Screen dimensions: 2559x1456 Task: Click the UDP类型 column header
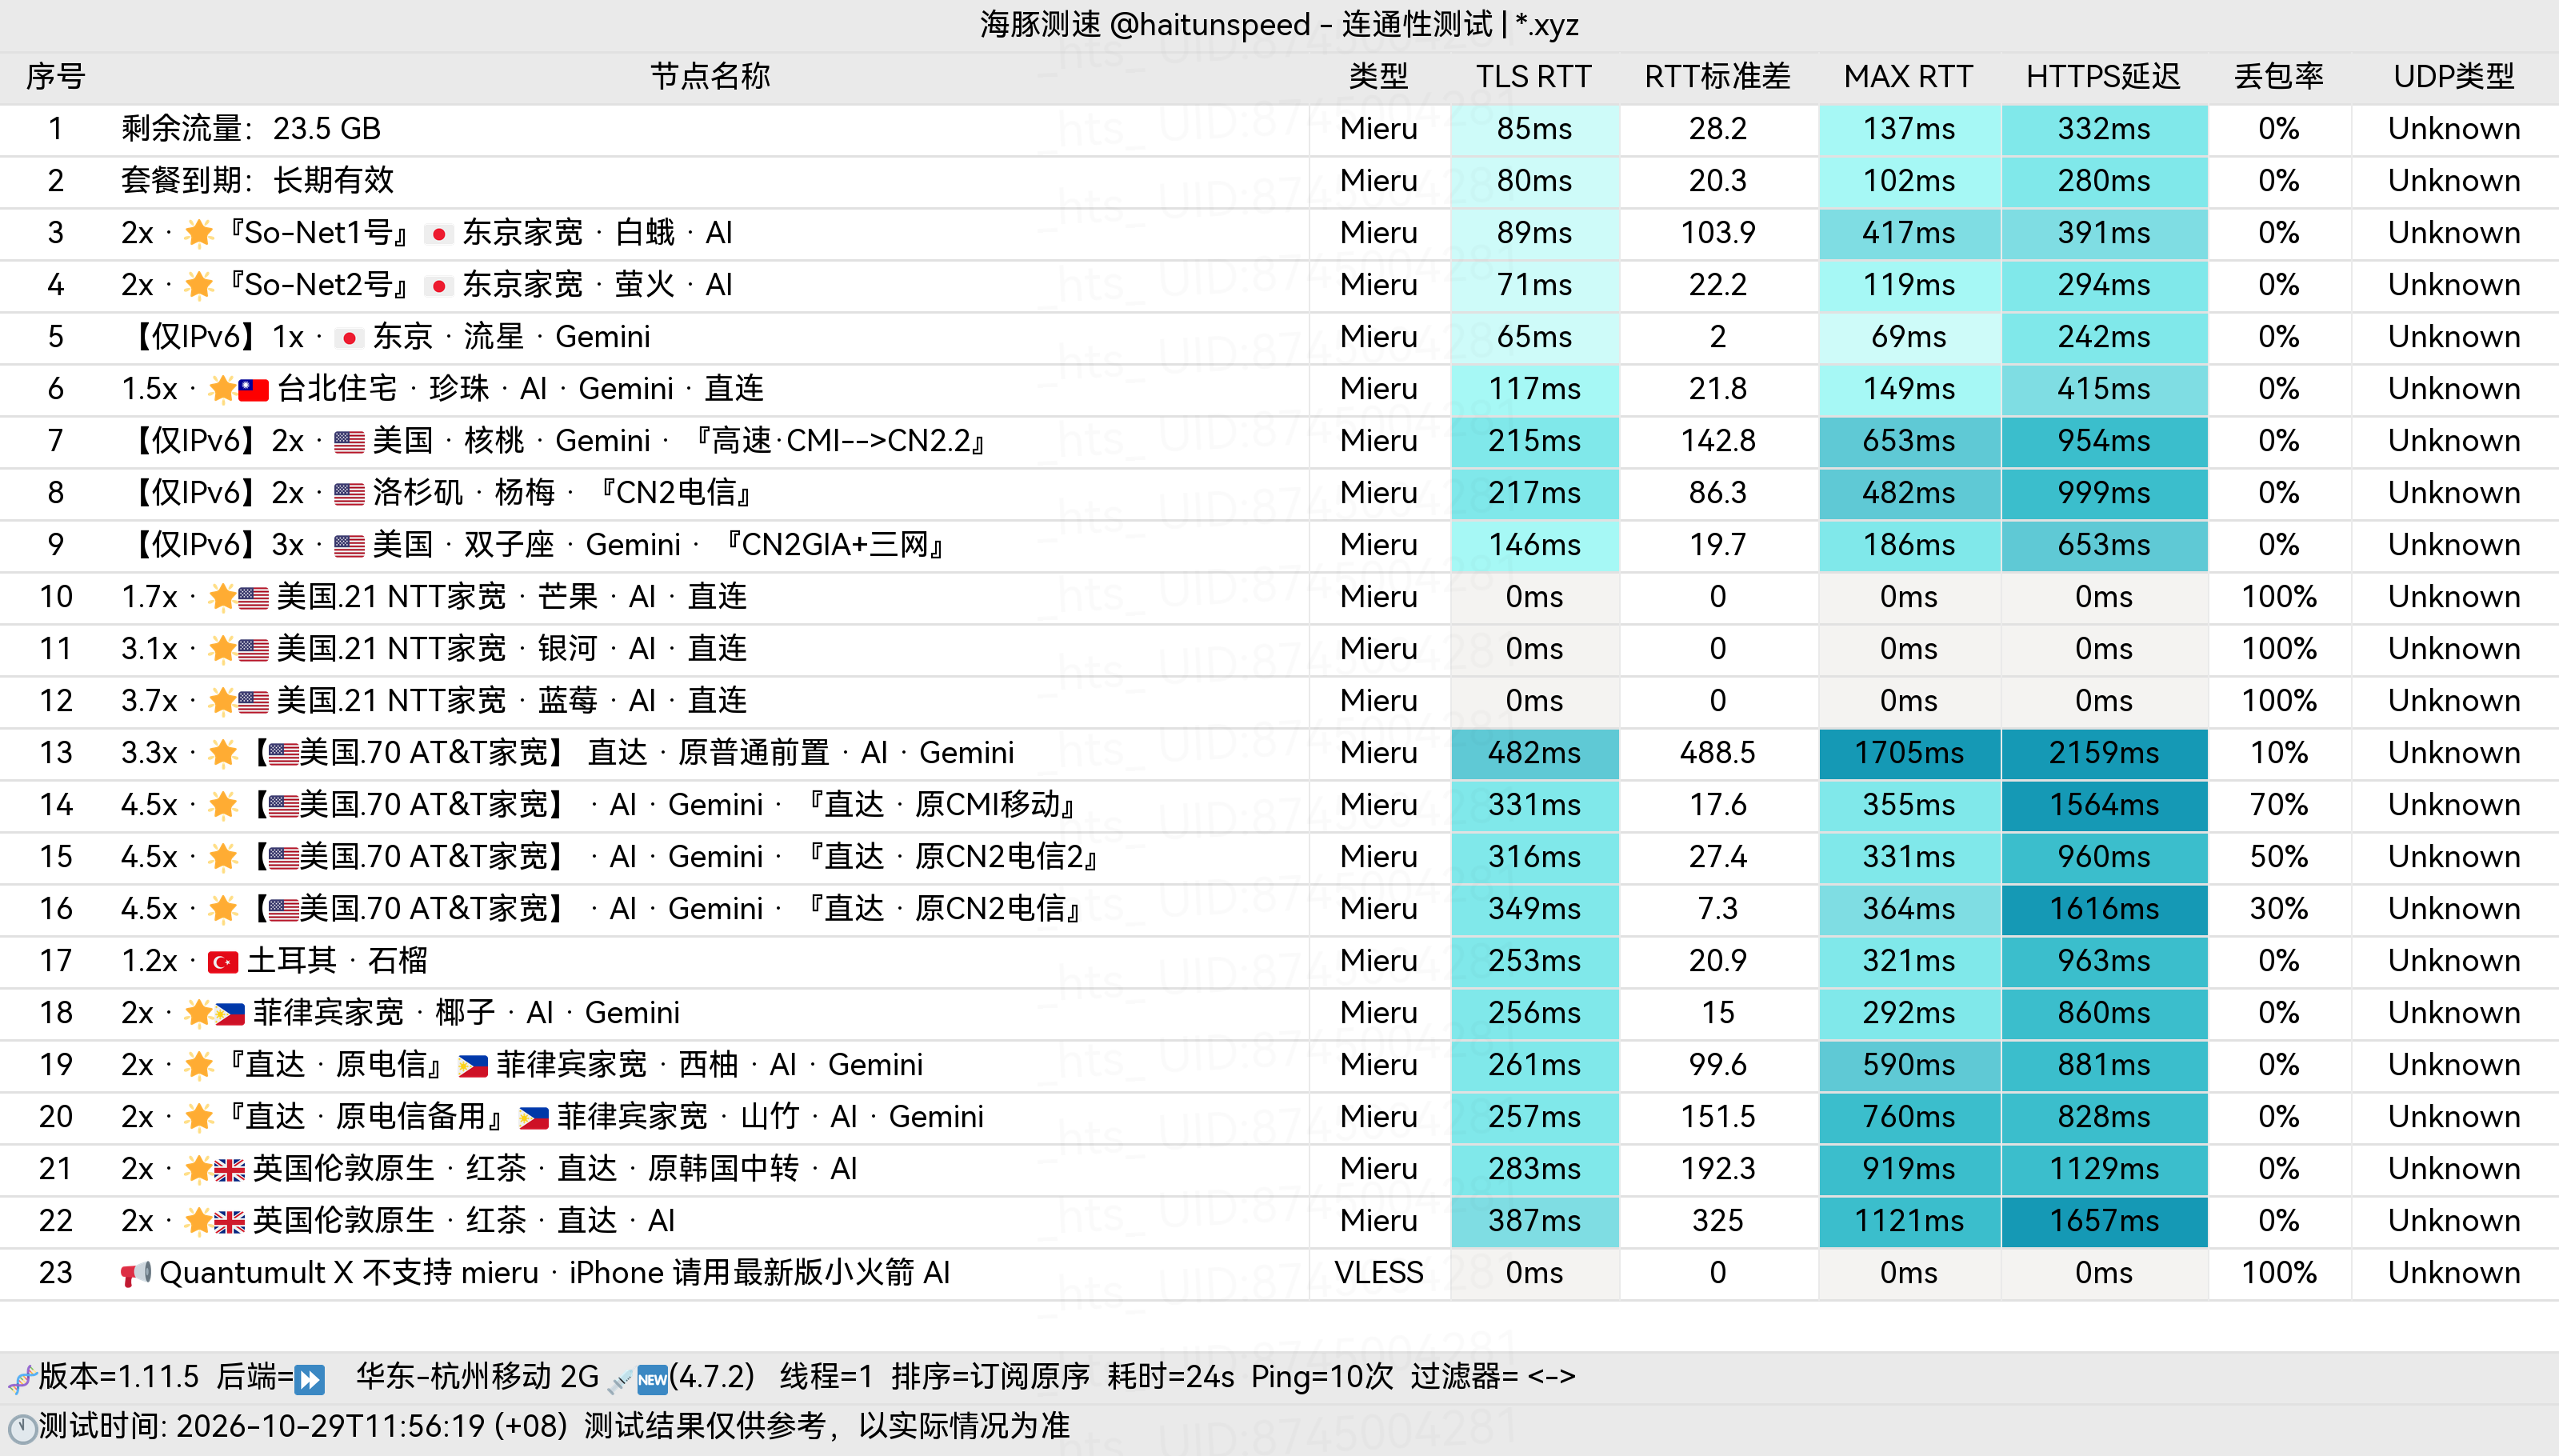(2454, 77)
